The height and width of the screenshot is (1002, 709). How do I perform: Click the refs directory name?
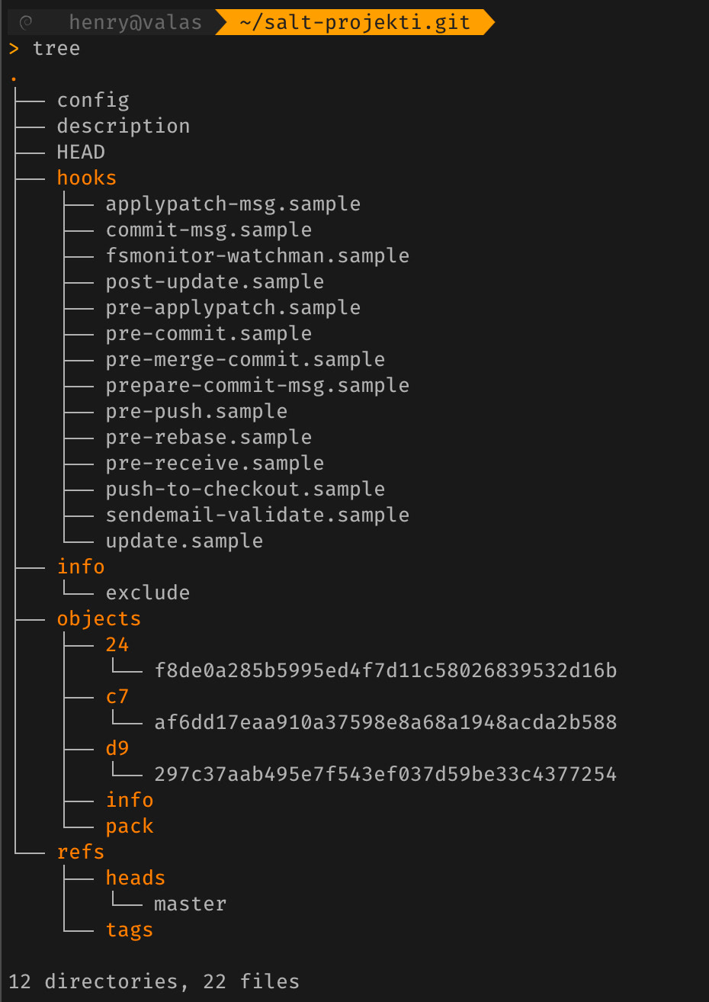coord(80,853)
